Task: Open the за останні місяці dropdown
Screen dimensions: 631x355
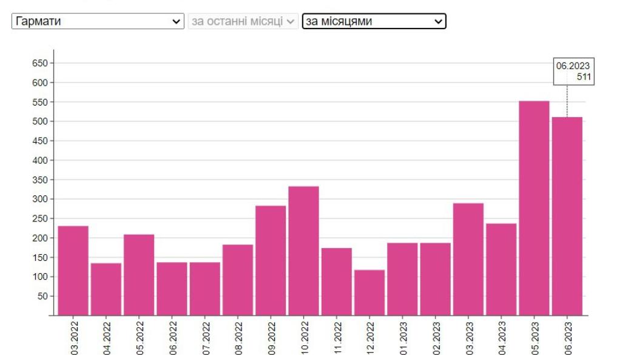Action: [x=243, y=21]
